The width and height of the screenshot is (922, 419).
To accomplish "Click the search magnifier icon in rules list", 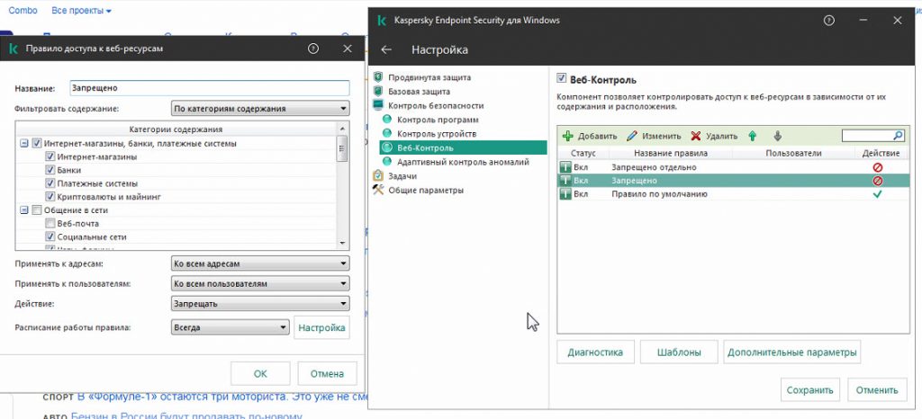I will coord(897,136).
